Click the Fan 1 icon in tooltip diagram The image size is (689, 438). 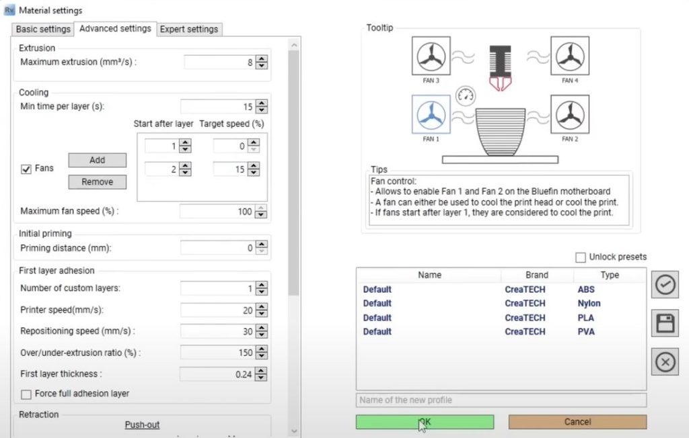coord(431,114)
